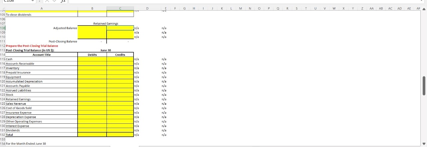Select column A header
This screenshot has width=427, height=147.
pos(42,9)
